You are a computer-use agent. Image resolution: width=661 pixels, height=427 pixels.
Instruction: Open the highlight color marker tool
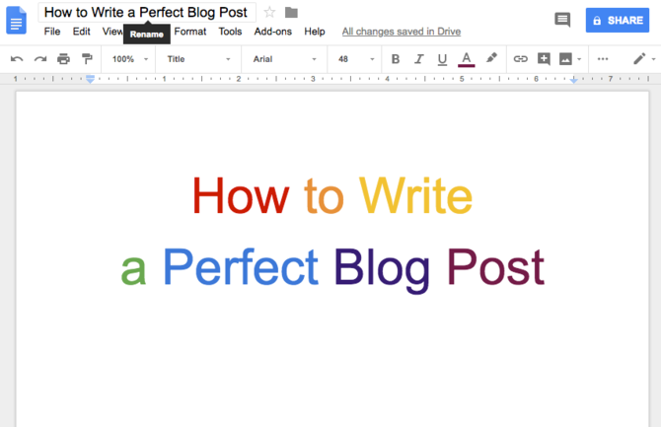coord(491,58)
